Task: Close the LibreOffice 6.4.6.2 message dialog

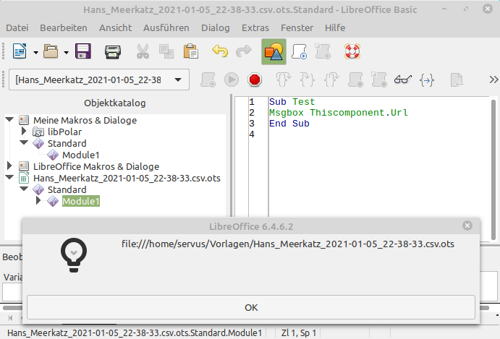Action: (x=467, y=226)
